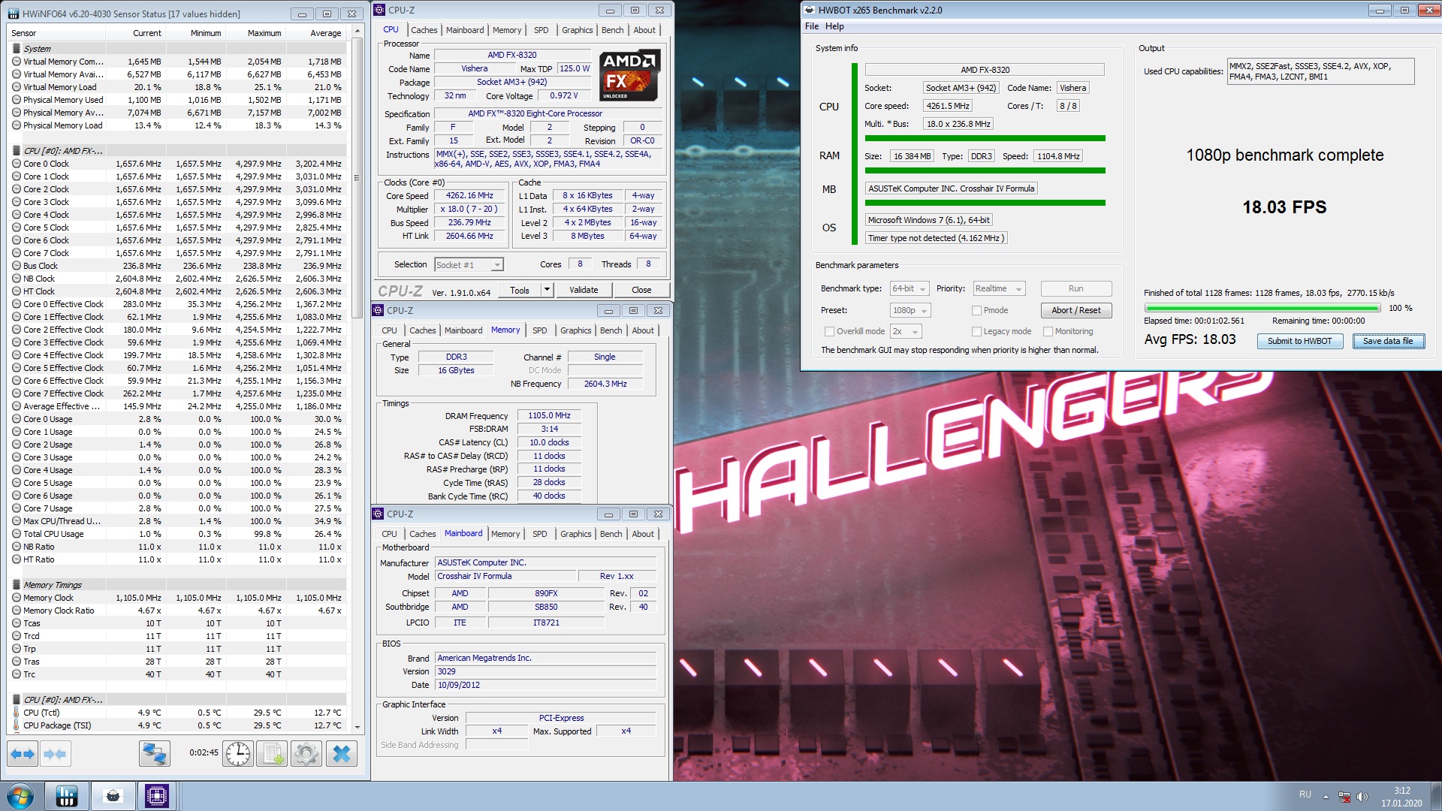Open About tab in CPU-Z window showing Motherboard
Viewport: 1442px width, 811px height.
(x=643, y=534)
